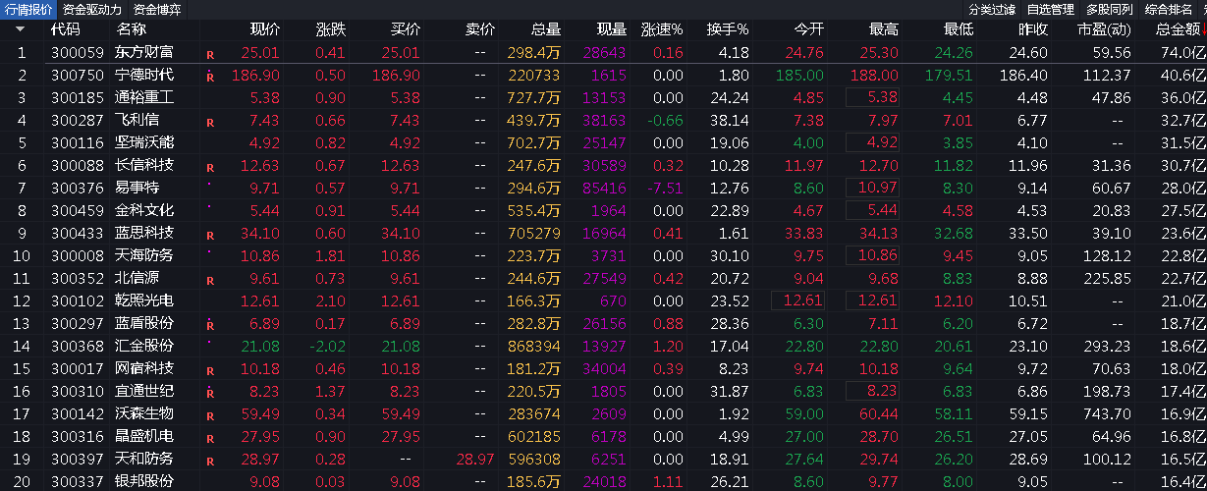Click the 28.97 sell price for 天和防务
Screen dimensions: 1207x491
(x=476, y=459)
